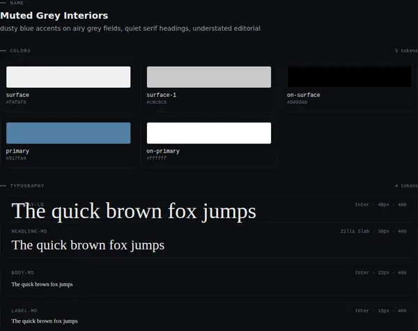Click the 'on-surface' token name

click(303, 95)
